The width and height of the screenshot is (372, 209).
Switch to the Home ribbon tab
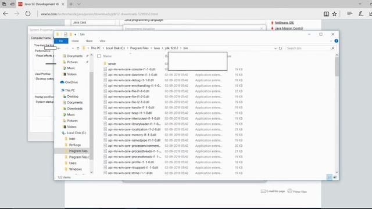coord(75,41)
